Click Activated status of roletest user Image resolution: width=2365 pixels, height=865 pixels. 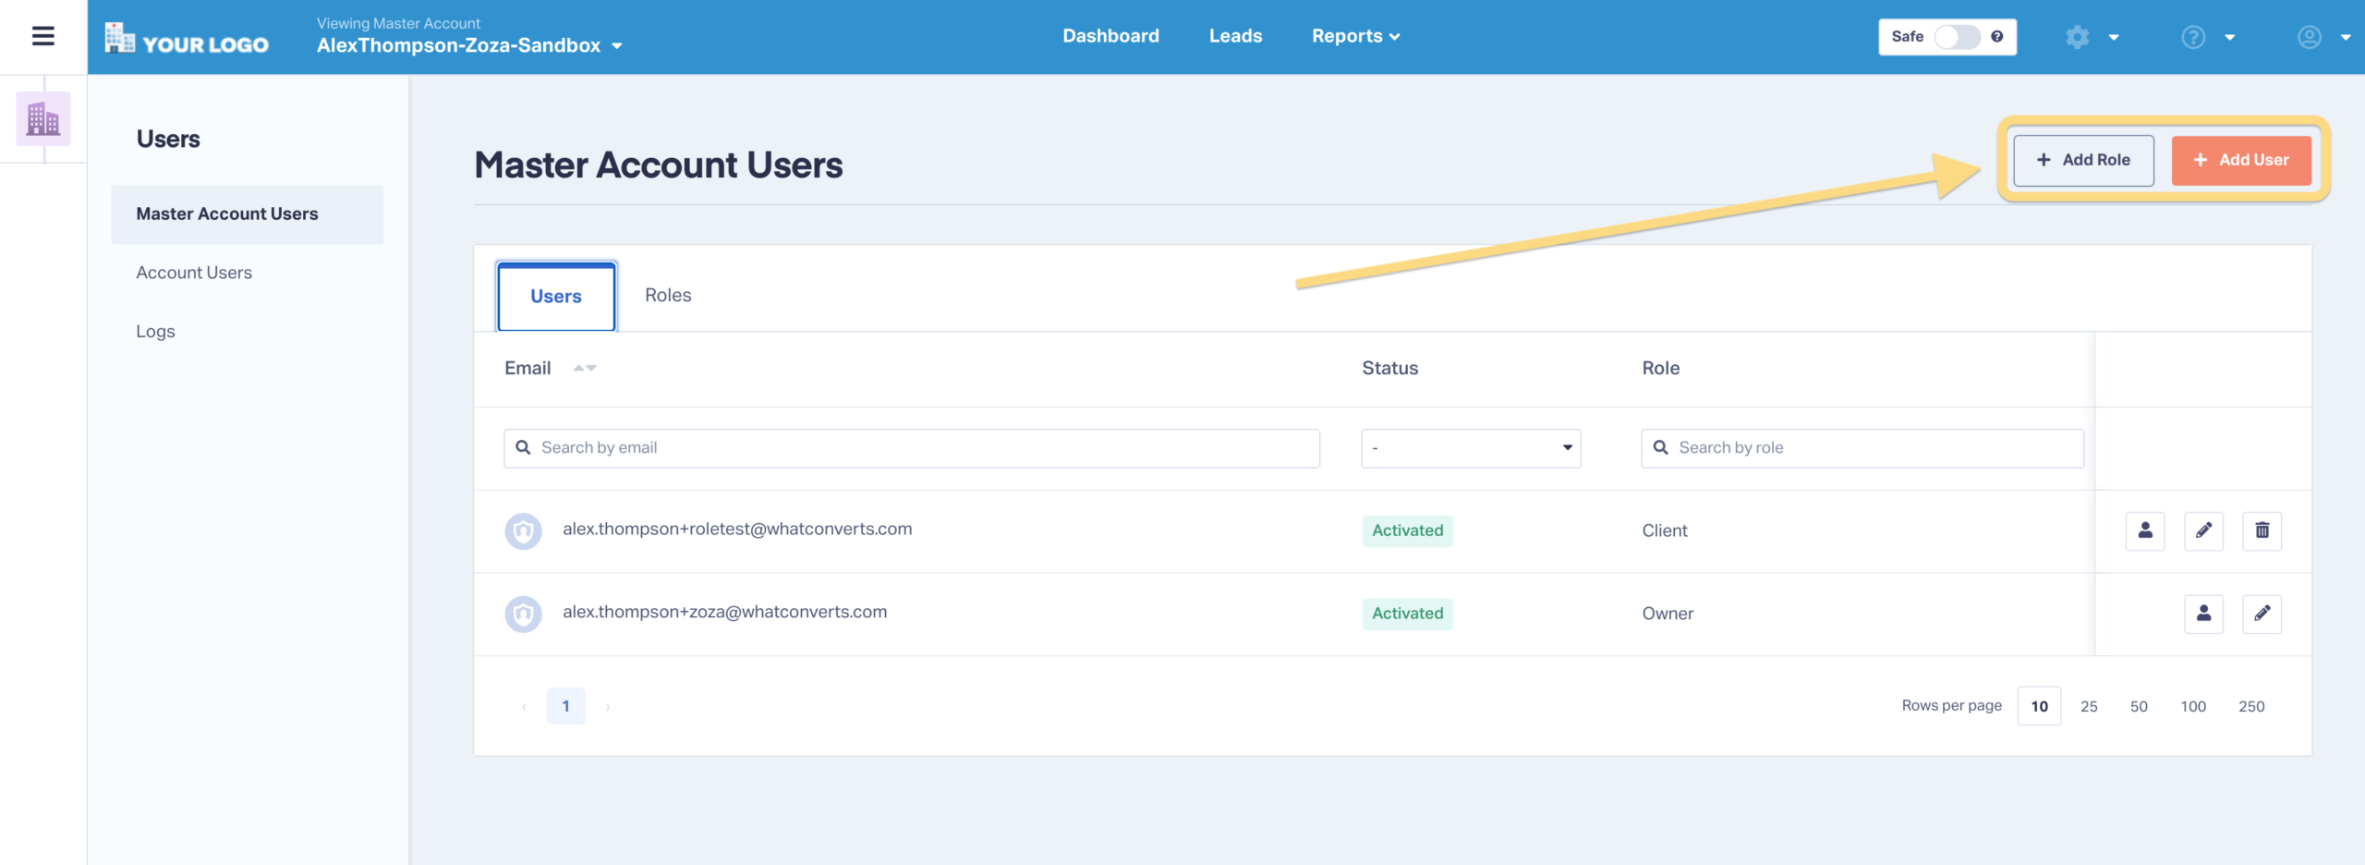click(1407, 530)
